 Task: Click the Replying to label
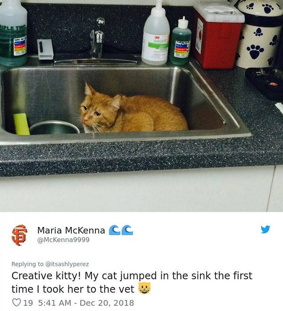(27, 264)
